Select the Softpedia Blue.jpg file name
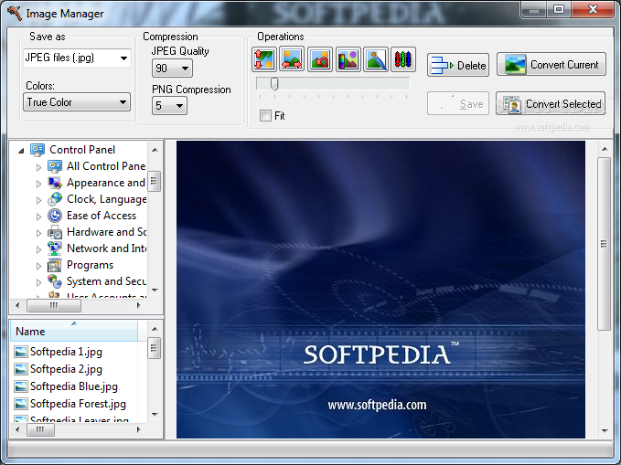This screenshot has width=621, height=465. (x=74, y=386)
